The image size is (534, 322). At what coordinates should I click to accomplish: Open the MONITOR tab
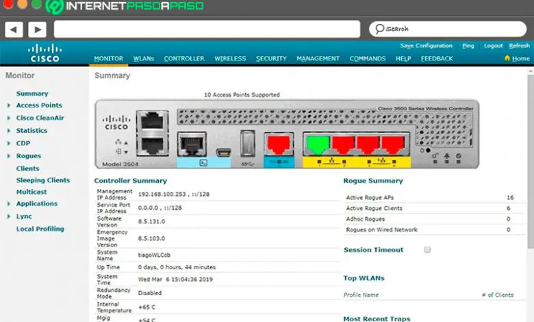109,59
